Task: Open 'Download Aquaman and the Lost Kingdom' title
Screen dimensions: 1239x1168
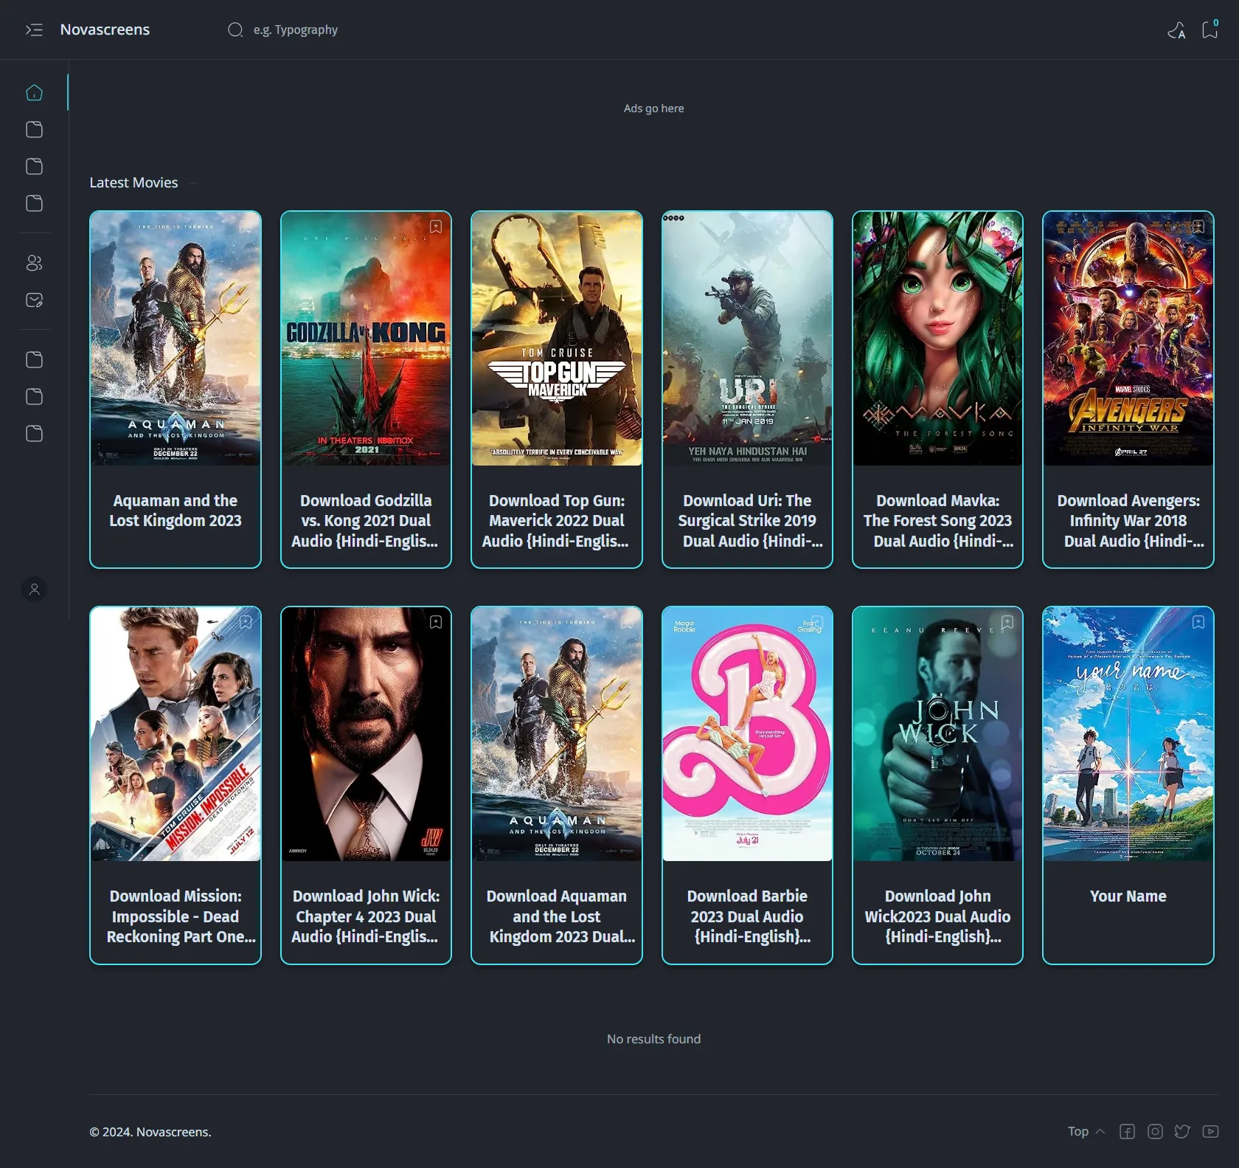Action: point(557,916)
